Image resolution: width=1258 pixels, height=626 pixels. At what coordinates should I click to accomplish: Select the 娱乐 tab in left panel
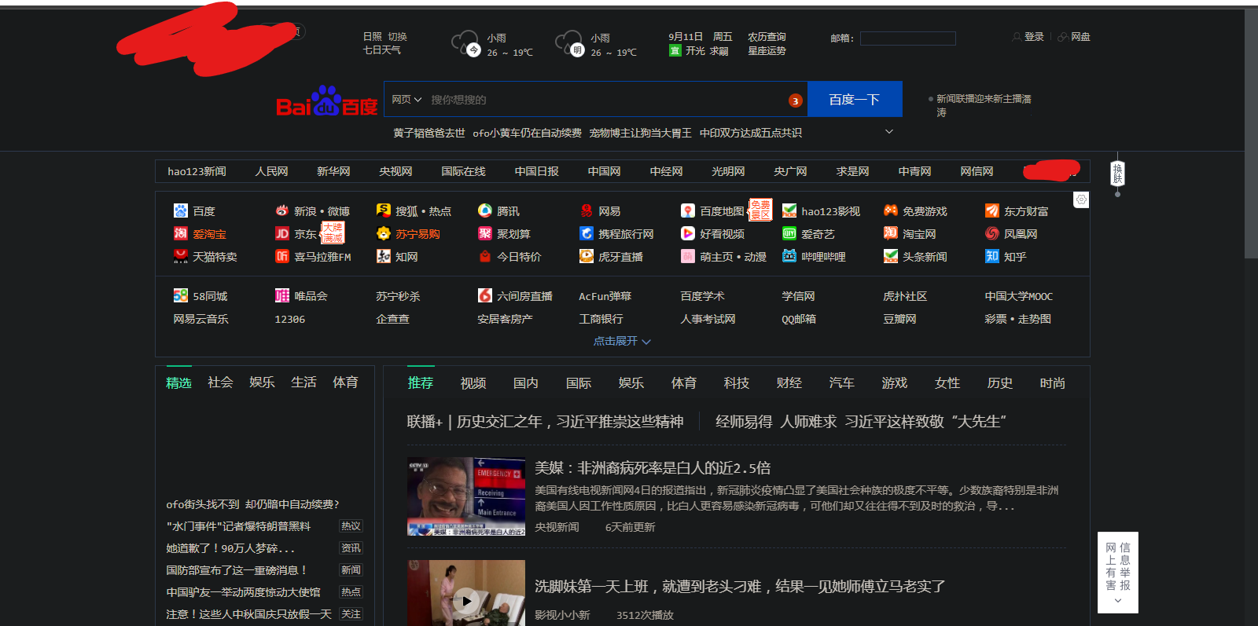tap(262, 383)
